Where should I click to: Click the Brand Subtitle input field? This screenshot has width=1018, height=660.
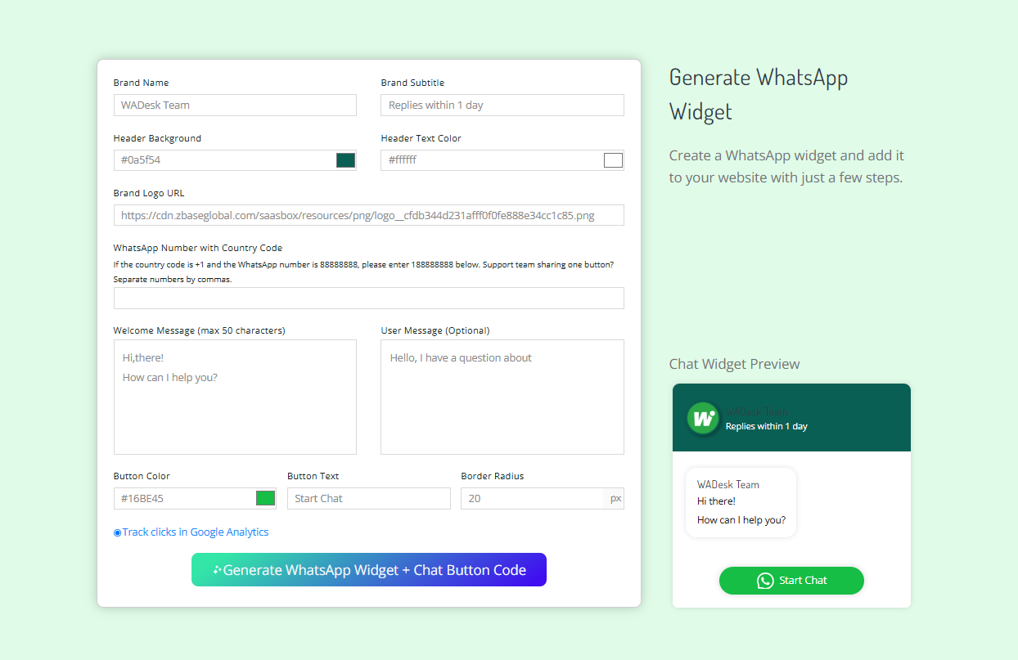click(x=502, y=105)
